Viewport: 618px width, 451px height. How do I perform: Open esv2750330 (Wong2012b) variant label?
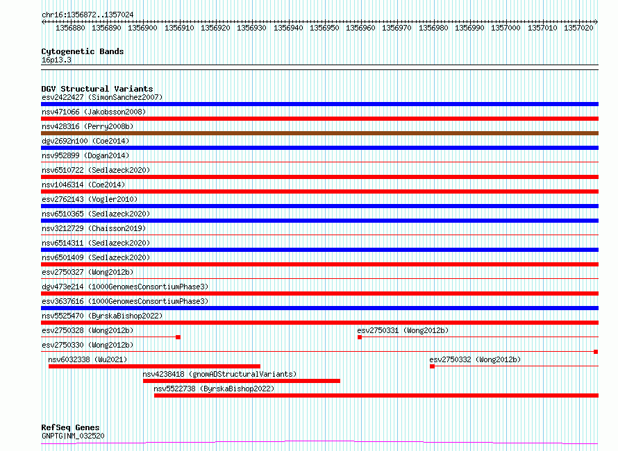pos(87,345)
